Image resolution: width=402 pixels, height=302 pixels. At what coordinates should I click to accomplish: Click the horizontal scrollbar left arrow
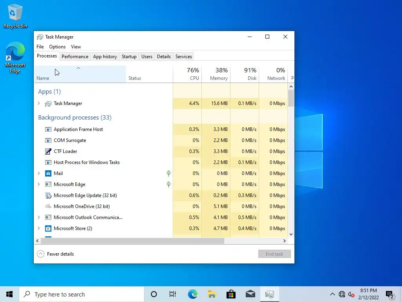37,241
